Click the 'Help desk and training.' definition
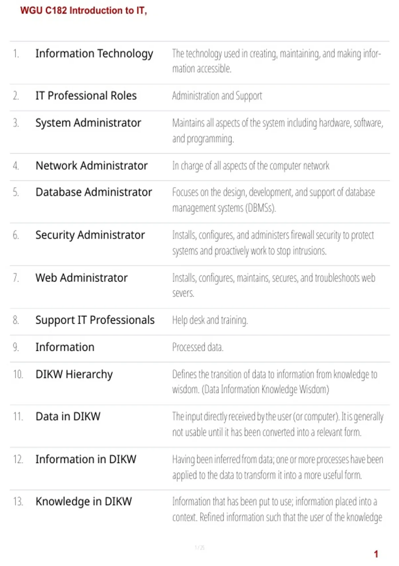The width and height of the screenshot is (399, 566). tap(210, 320)
